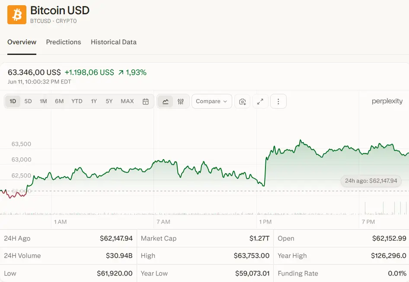Click the 1 PM axis label

tap(265, 222)
